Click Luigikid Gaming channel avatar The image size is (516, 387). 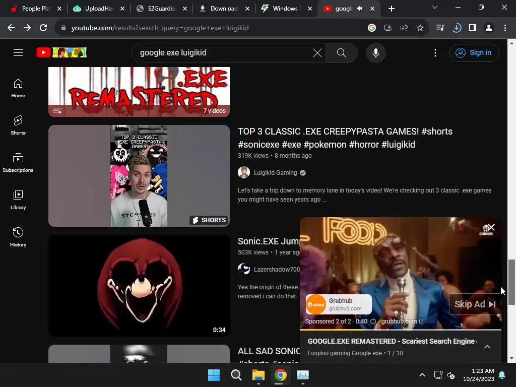(244, 172)
